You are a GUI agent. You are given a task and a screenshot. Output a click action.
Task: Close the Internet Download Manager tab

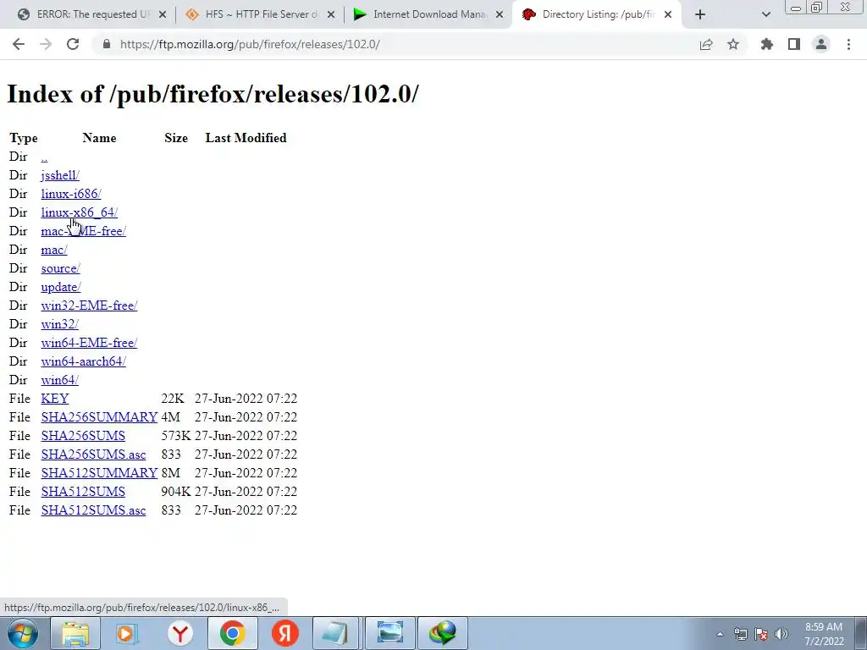[500, 14]
